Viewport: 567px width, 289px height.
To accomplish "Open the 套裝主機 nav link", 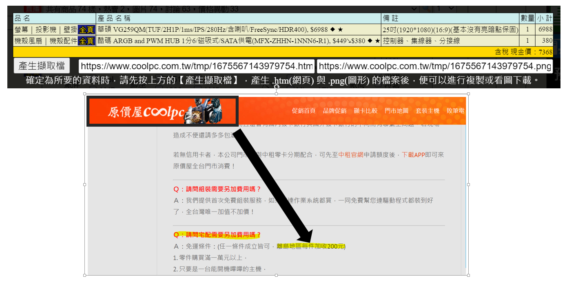I will [427, 111].
